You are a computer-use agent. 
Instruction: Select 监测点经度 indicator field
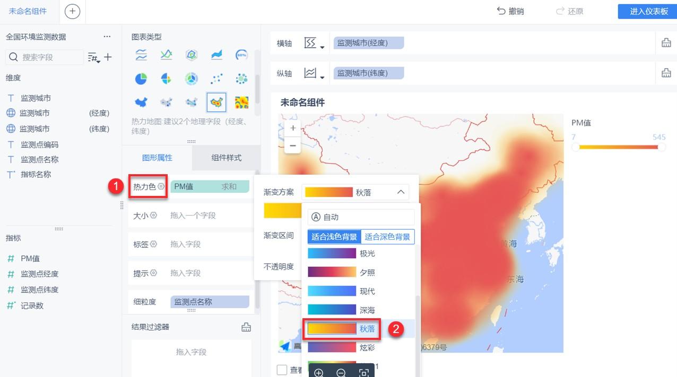click(x=39, y=274)
